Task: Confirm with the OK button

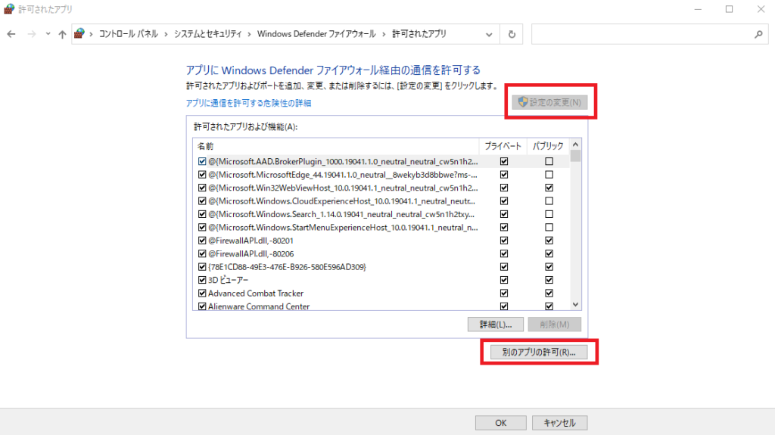Action: [501, 423]
